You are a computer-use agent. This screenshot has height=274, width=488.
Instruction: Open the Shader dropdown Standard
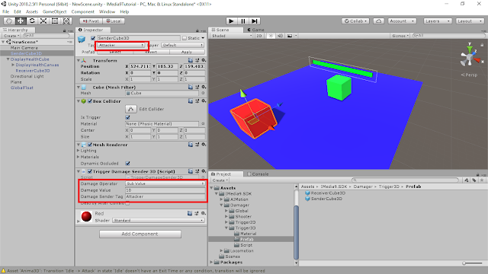coord(159,220)
